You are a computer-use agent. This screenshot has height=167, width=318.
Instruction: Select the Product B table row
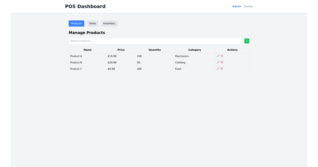click(132, 62)
